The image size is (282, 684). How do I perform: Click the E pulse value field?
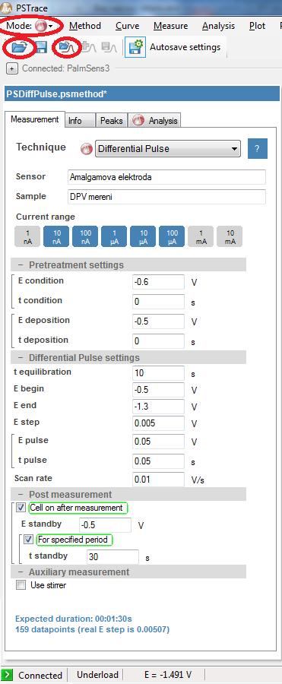(x=158, y=442)
